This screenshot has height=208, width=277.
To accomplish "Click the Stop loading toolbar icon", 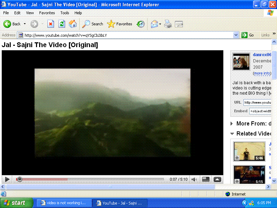I will click(x=51, y=24).
